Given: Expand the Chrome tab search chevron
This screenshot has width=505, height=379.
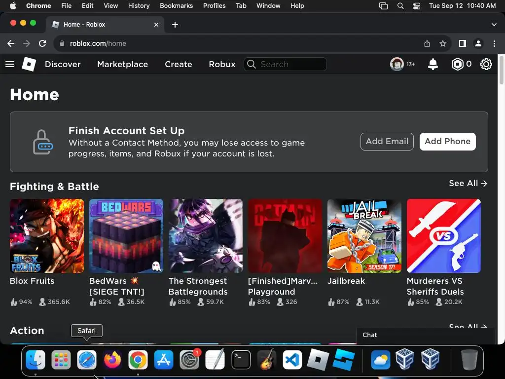Looking at the screenshot, I should (x=494, y=25).
